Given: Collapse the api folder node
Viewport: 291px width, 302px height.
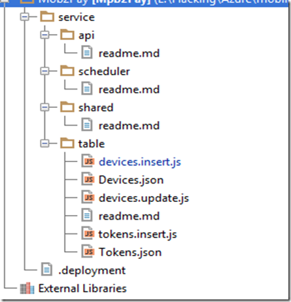Looking at the screenshot, I should click(x=44, y=35).
